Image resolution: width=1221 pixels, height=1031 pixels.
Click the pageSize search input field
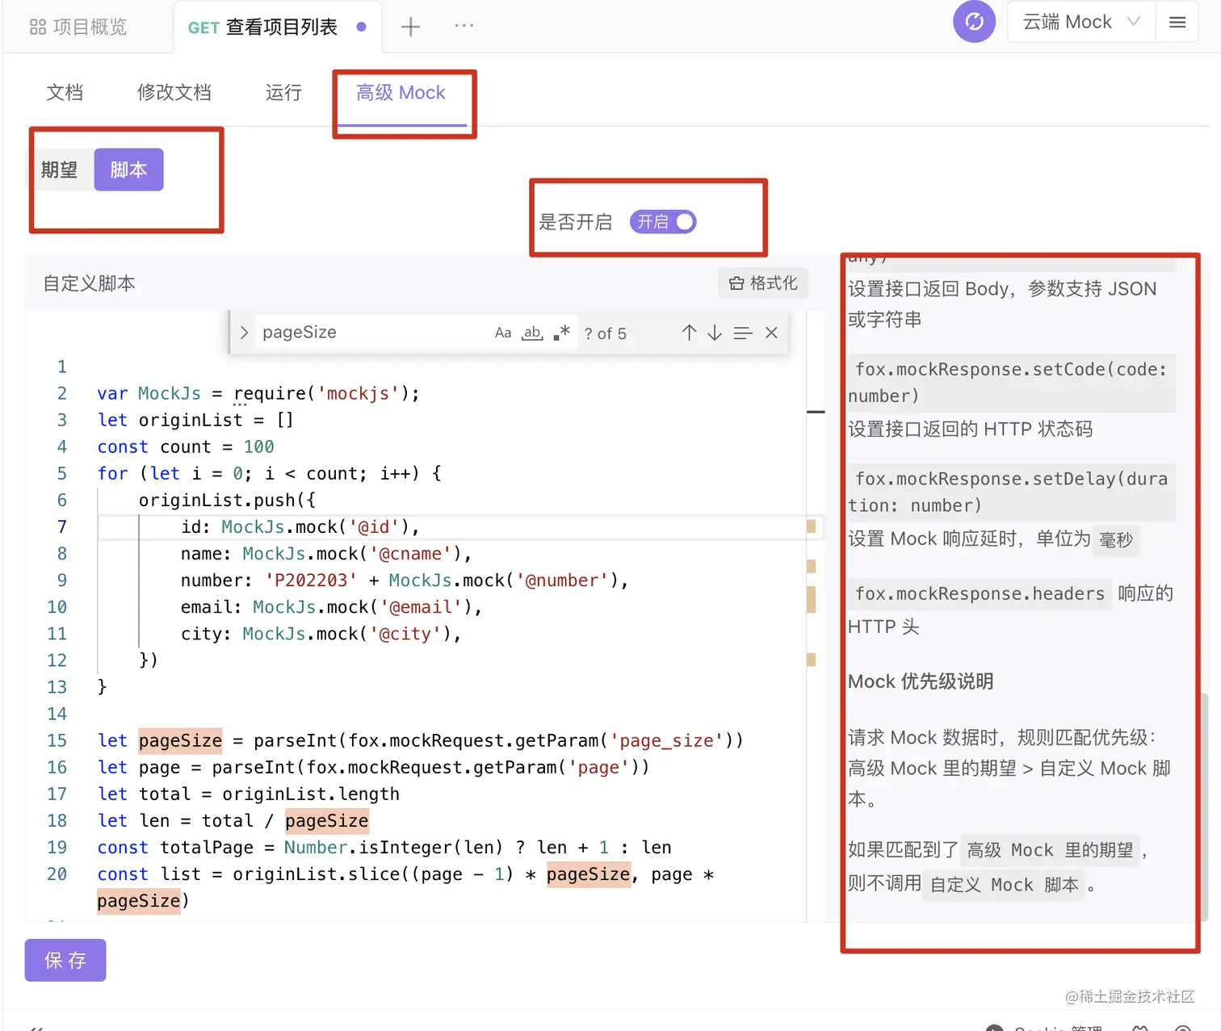coord(371,333)
